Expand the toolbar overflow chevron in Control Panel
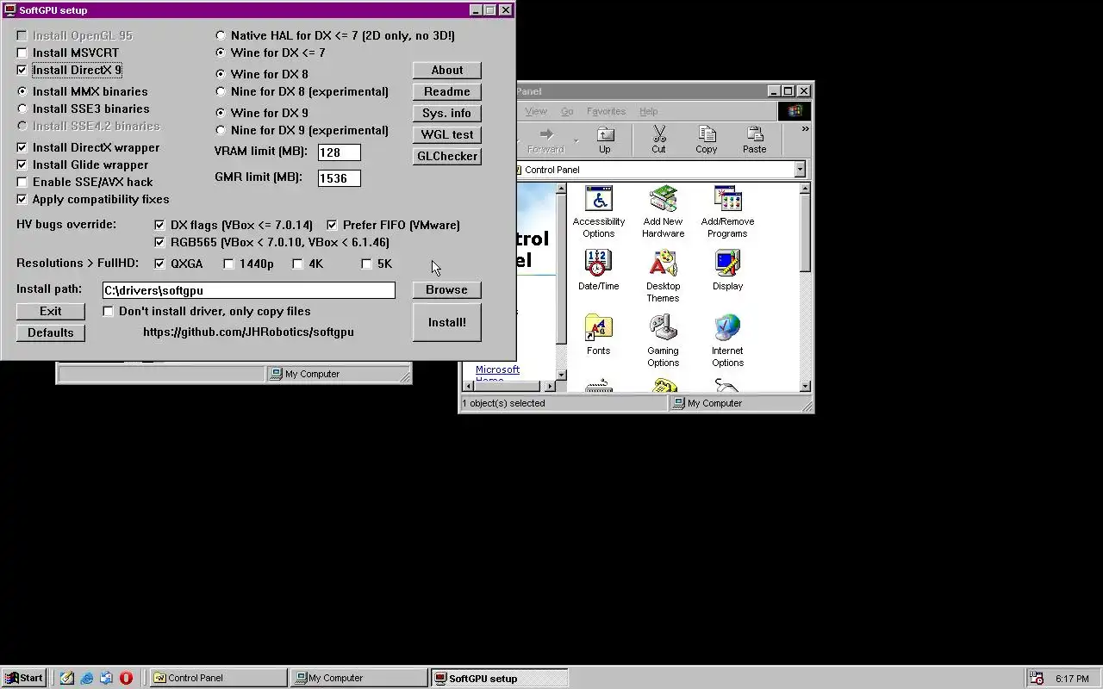Screen dimensions: 1103x689 click(805, 129)
